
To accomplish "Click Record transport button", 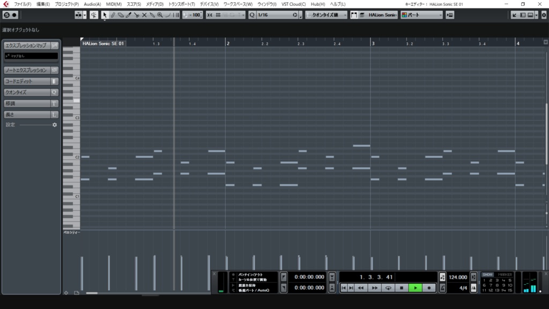I will pyautogui.click(x=429, y=288).
